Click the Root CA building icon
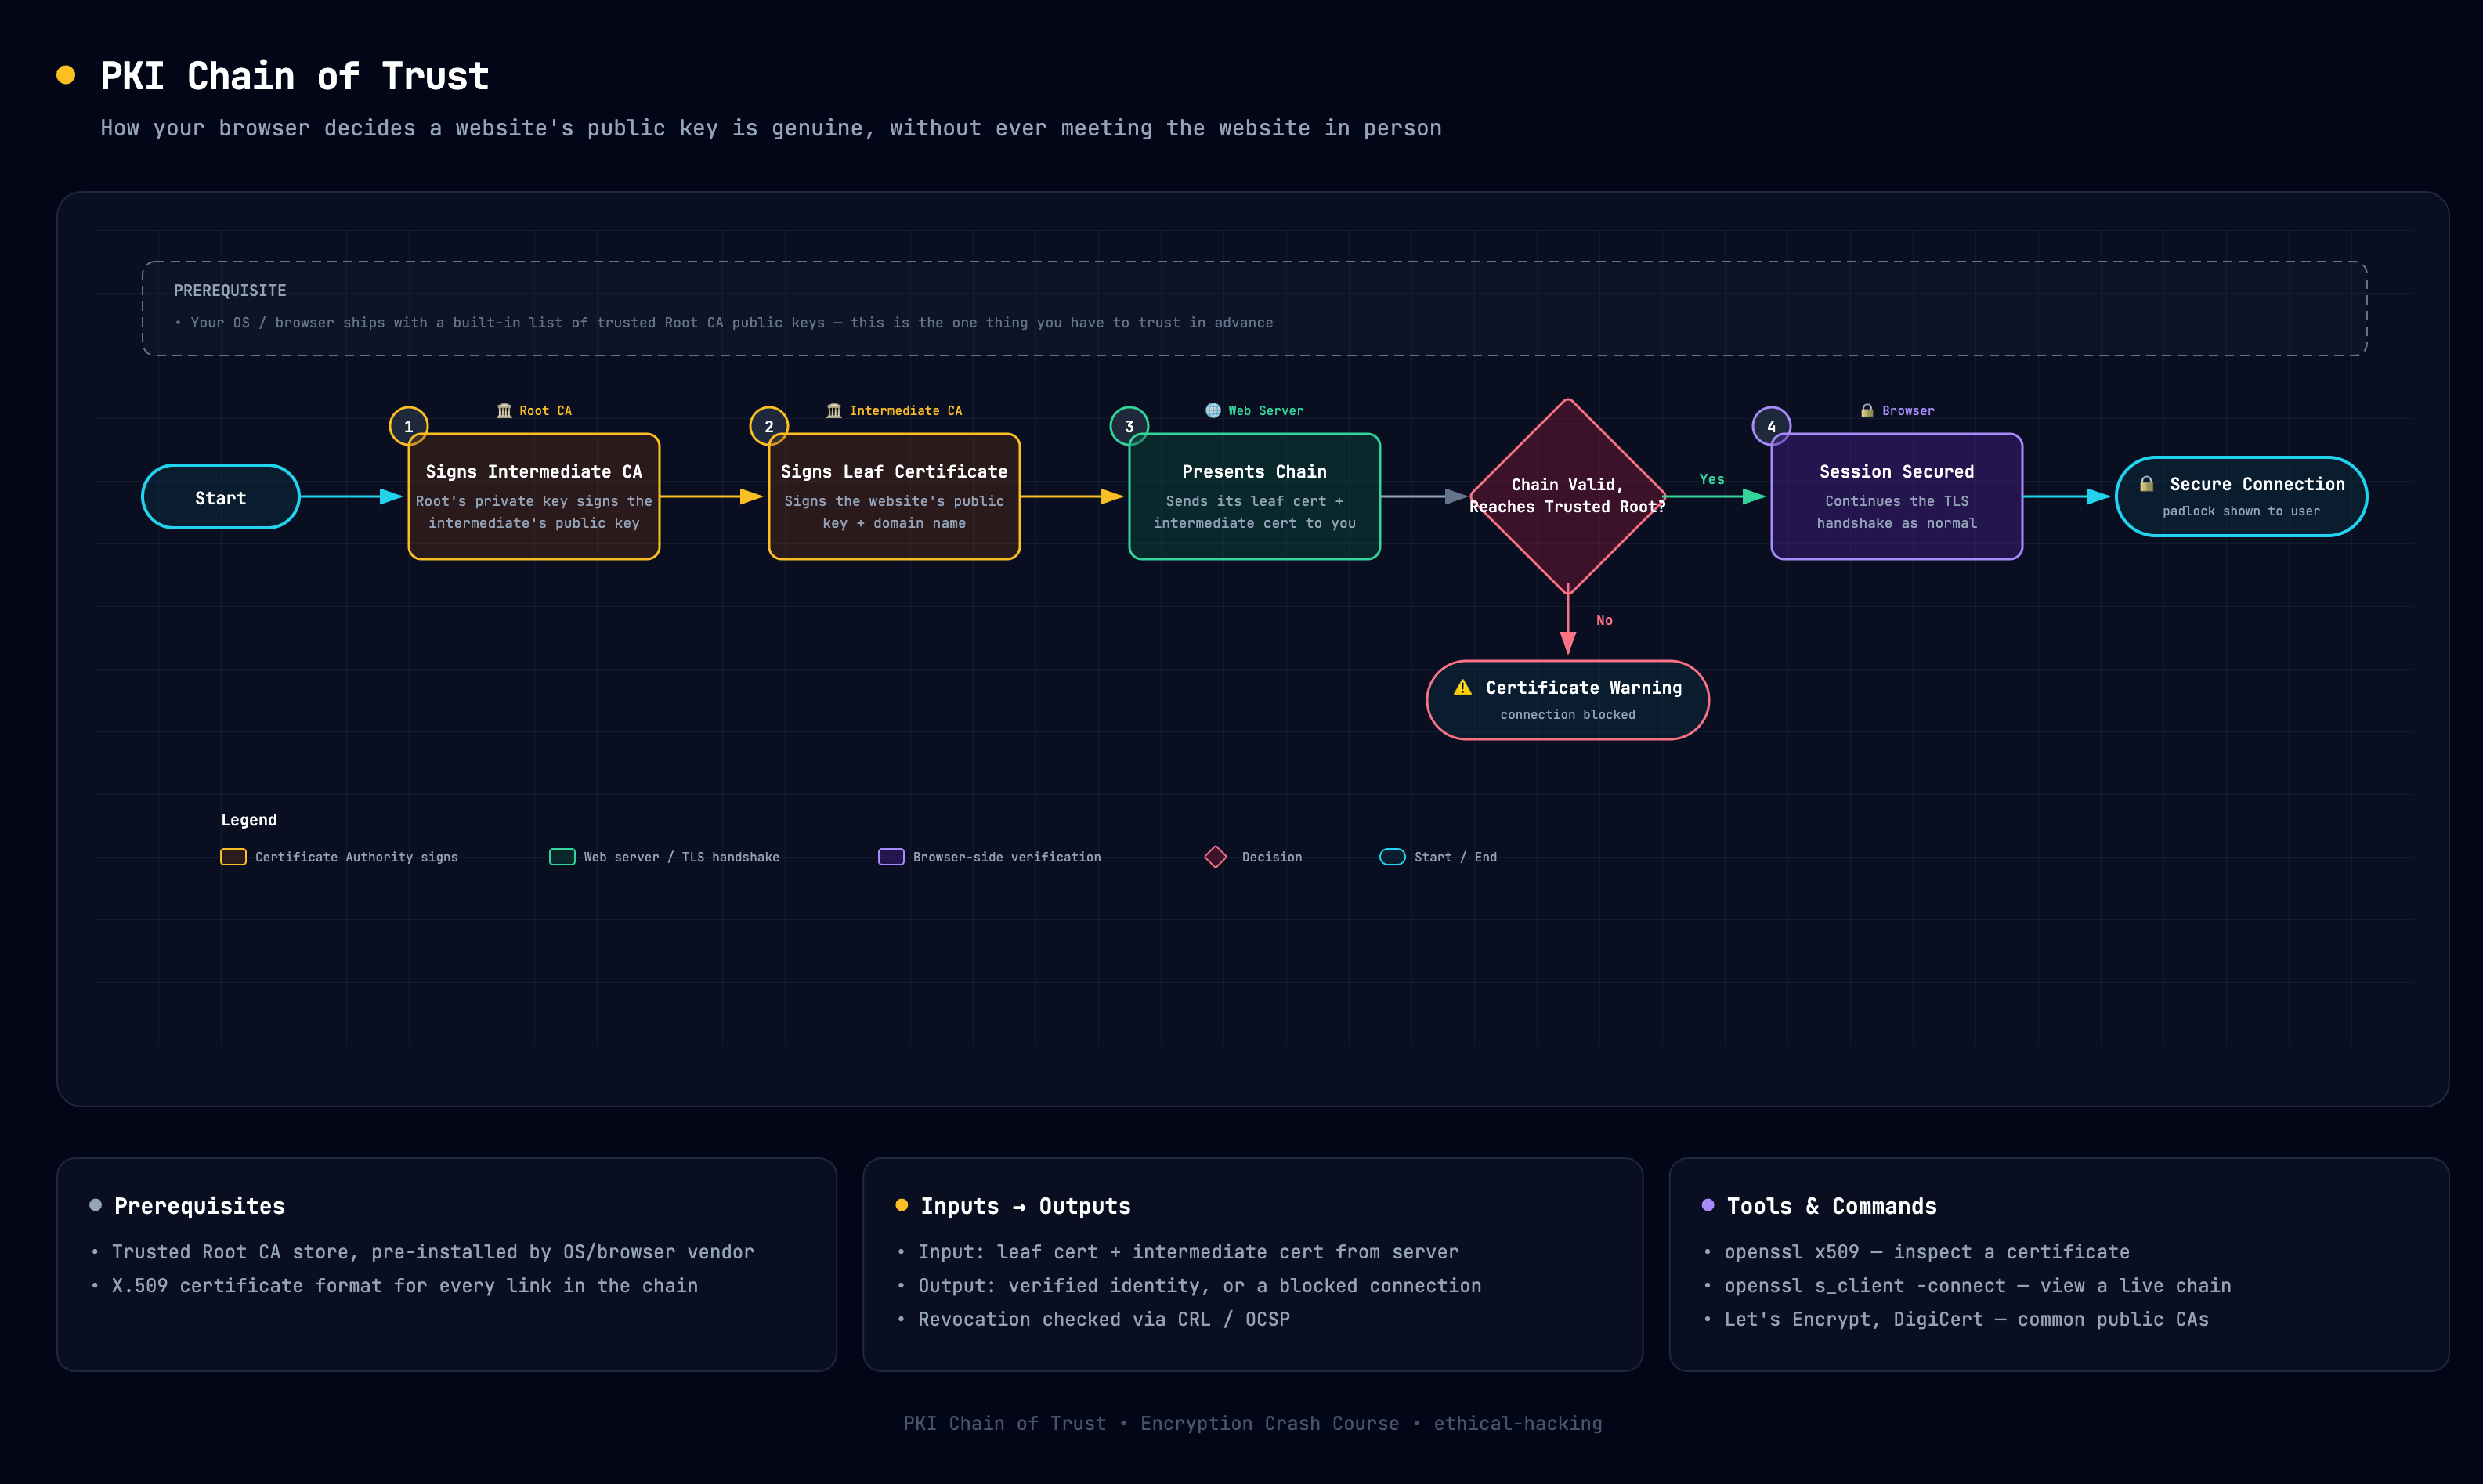Screen dimensions: 2483x1484 pyautogui.click(x=504, y=411)
